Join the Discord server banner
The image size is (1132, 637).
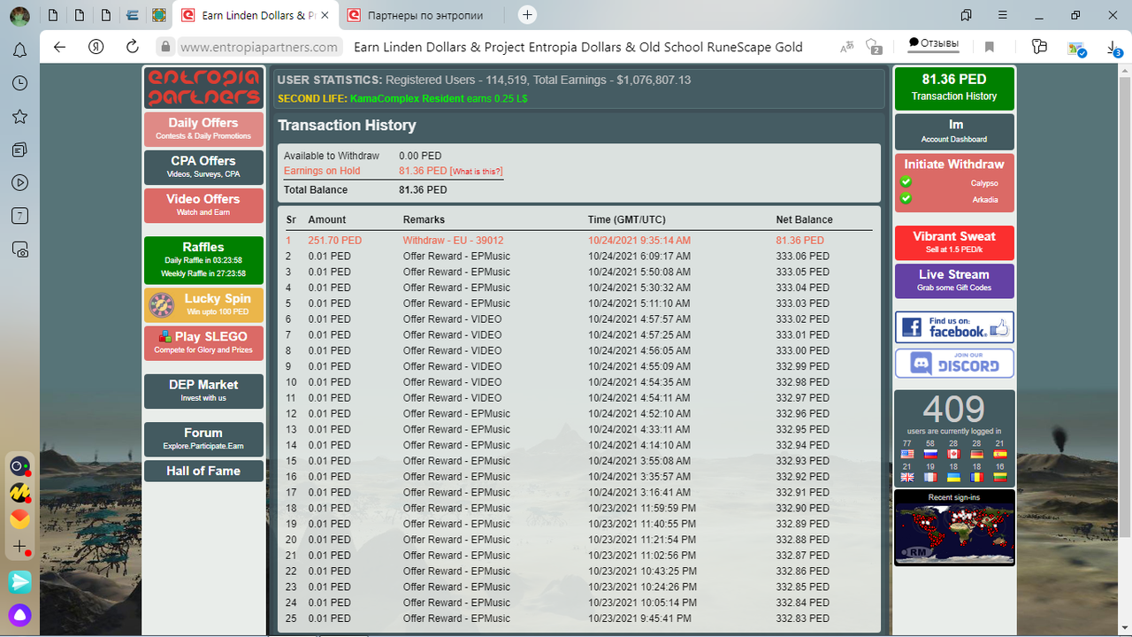point(954,364)
